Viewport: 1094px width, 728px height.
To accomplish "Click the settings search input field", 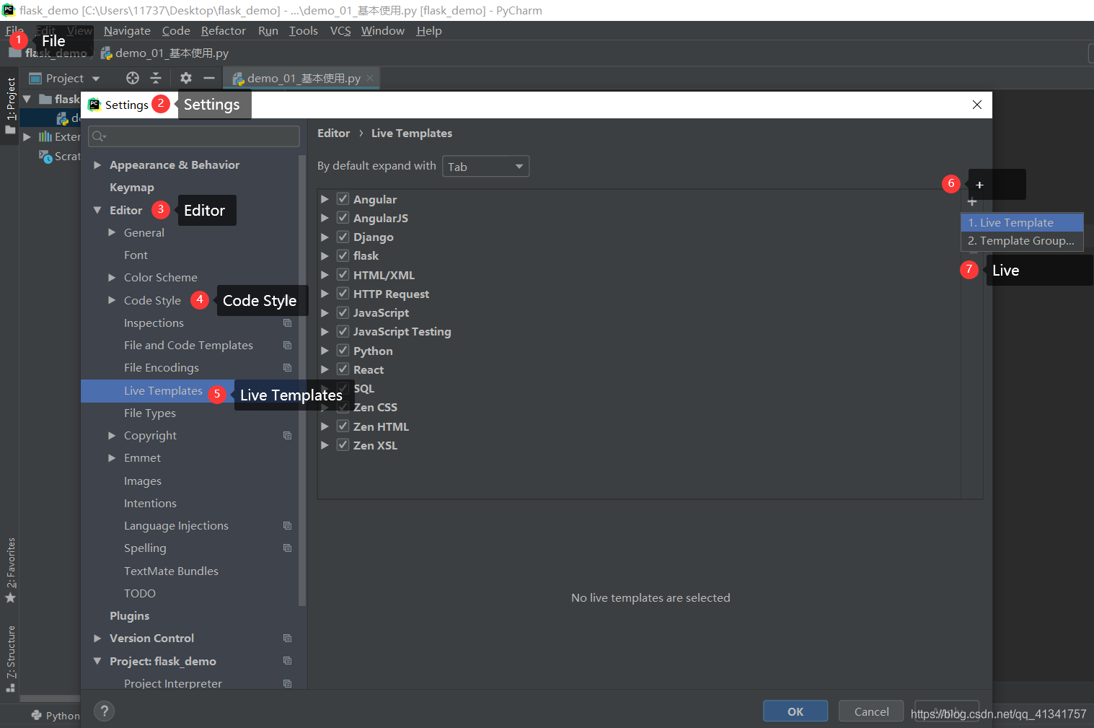I will [x=194, y=136].
